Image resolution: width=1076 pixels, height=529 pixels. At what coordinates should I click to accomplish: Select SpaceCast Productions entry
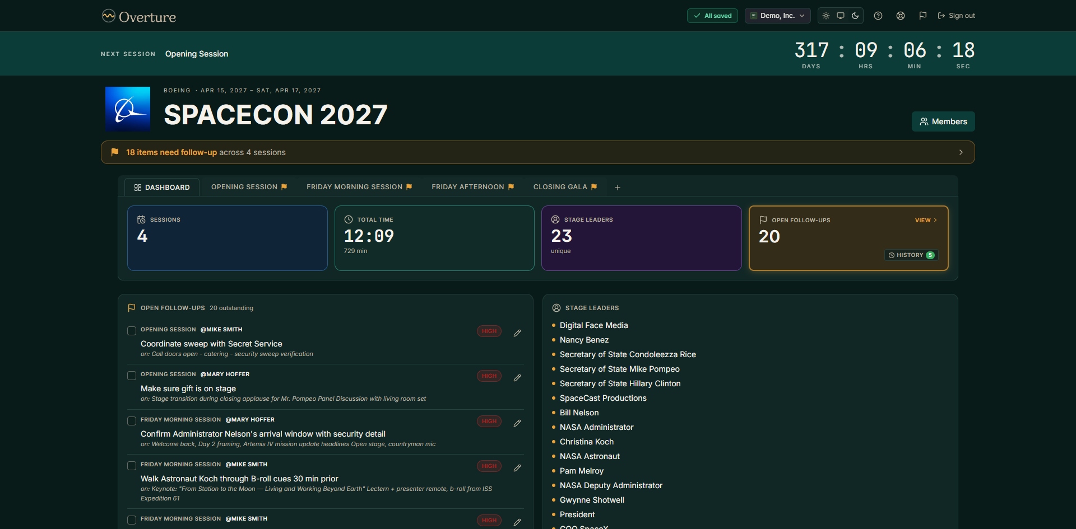[x=603, y=398]
